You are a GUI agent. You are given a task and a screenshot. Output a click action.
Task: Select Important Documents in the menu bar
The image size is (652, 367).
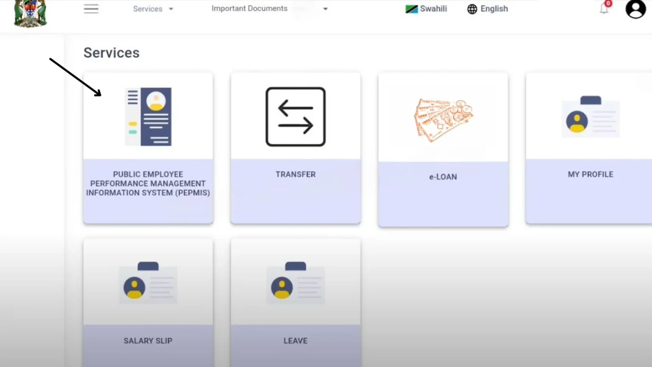coord(250,8)
